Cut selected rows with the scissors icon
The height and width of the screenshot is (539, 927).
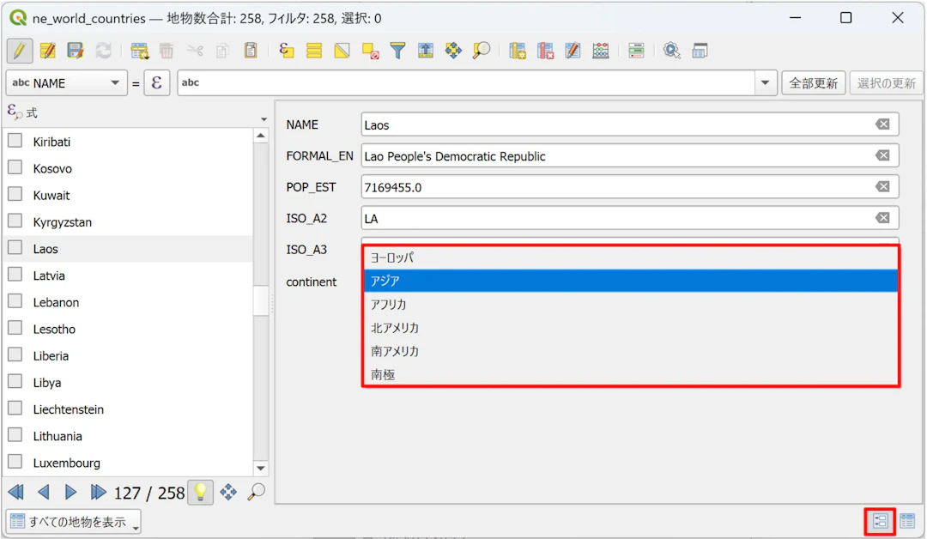click(195, 51)
